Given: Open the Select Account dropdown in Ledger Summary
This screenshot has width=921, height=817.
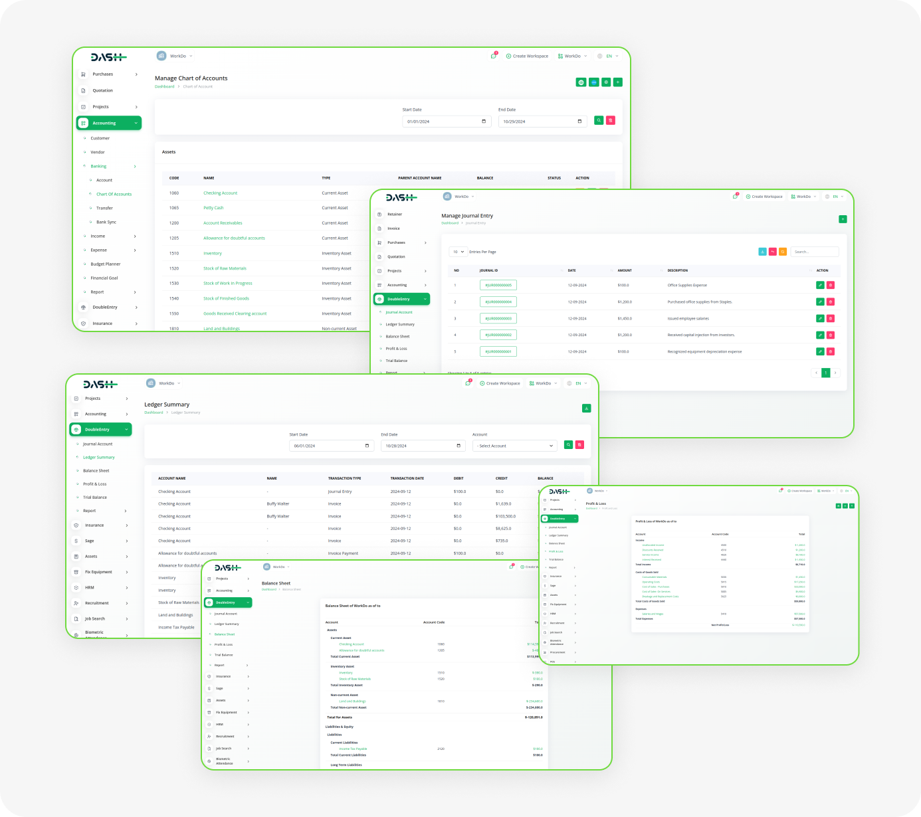Looking at the screenshot, I should click(514, 446).
